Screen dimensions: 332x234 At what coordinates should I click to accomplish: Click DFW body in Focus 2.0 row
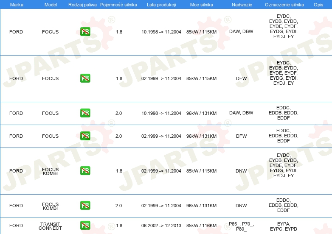click(242, 136)
